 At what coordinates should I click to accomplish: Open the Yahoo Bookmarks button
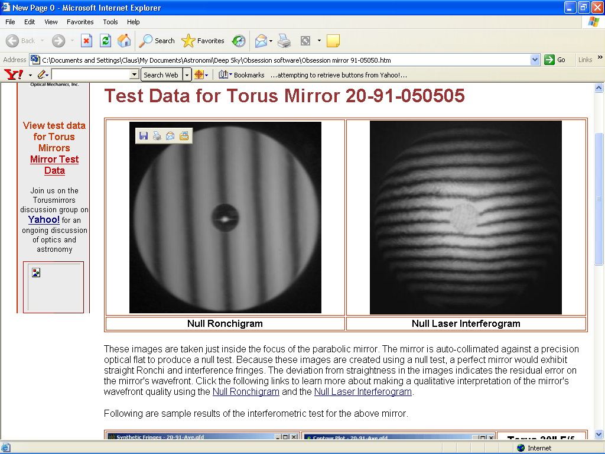click(242, 75)
